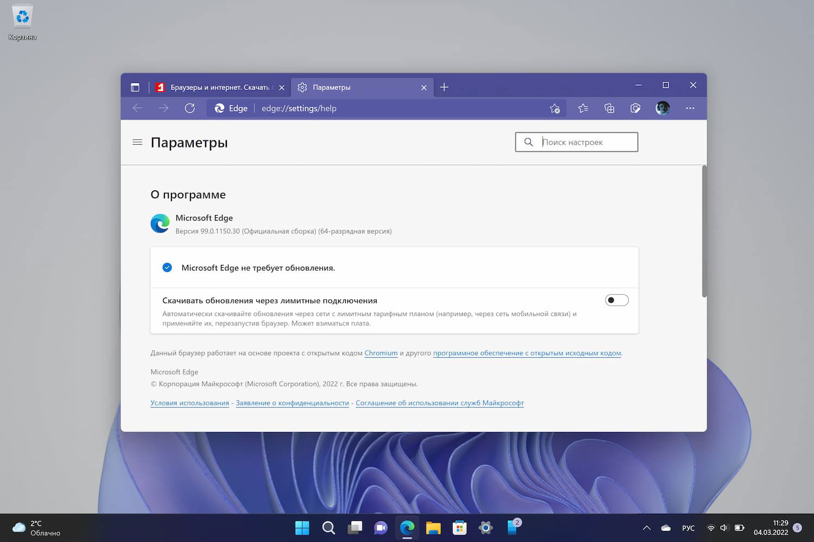
Task: Open Task View on the taskbar
Action: tap(355, 527)
